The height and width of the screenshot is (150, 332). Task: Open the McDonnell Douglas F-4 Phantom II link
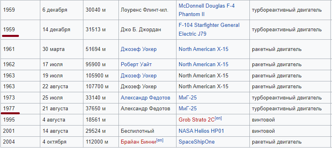207,10
